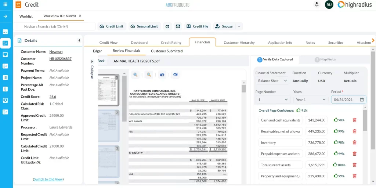Open the Securities tab
Viewport: 376px width, 188px height.
(336, 43)
